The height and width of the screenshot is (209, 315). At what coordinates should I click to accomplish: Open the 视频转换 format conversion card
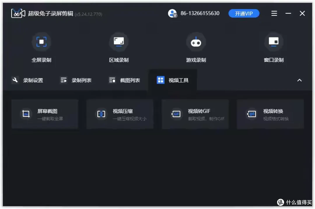[x=270, y=114]
